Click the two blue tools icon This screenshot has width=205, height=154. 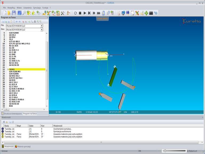pos(128,13)
